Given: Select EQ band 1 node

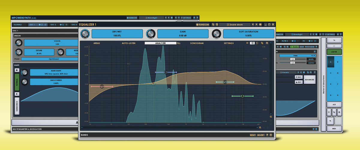Looking at the screenshot, I should [102, 86].
